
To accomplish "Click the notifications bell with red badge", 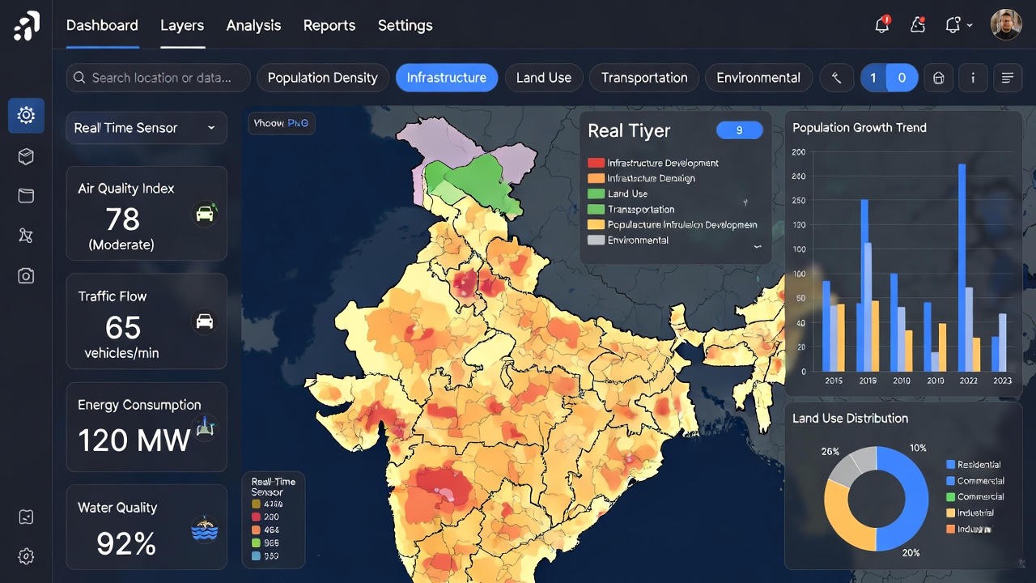I will [881, 24].
